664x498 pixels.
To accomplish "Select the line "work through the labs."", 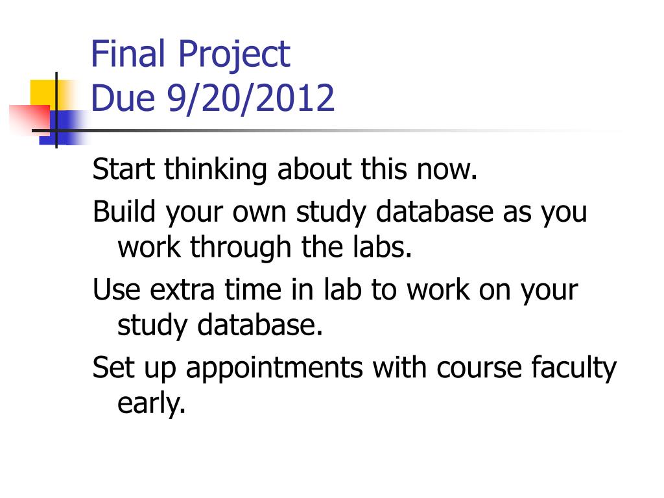I will pos(265,247).
